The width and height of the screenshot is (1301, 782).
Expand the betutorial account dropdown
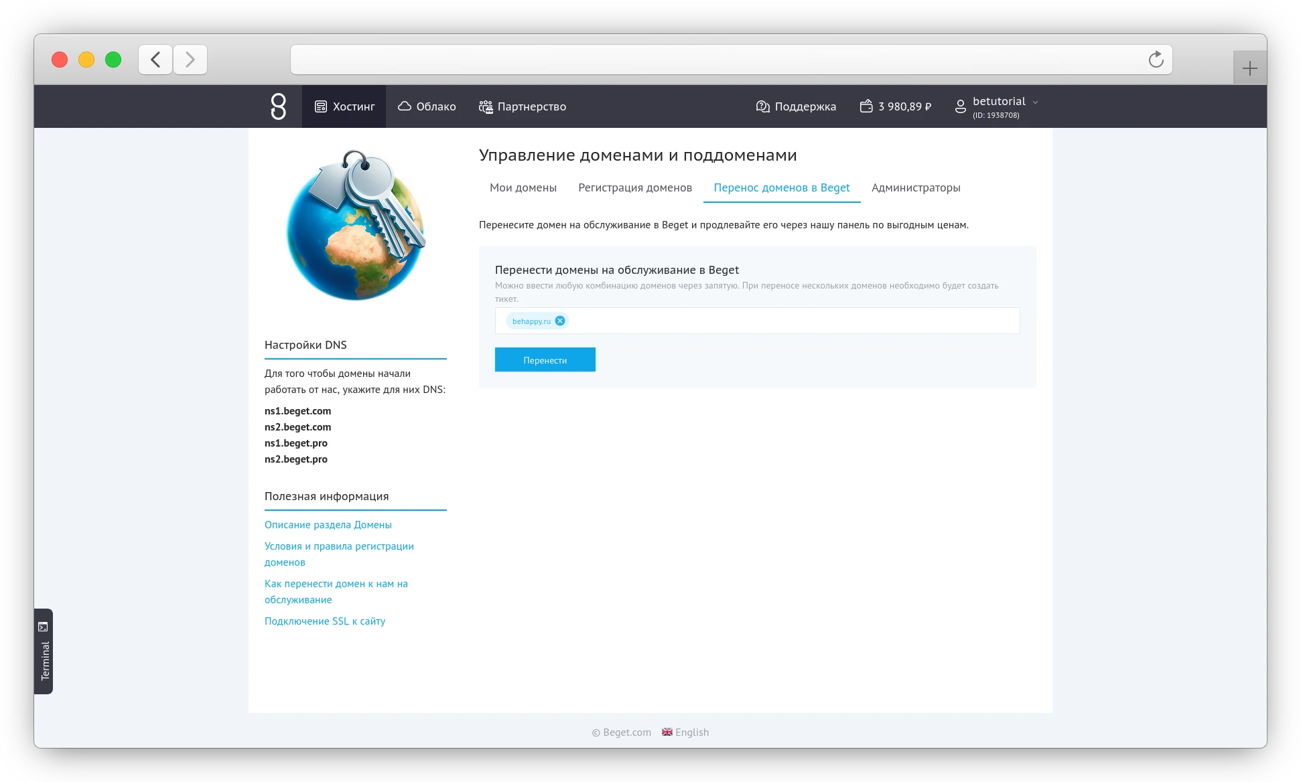[1036, 102]
